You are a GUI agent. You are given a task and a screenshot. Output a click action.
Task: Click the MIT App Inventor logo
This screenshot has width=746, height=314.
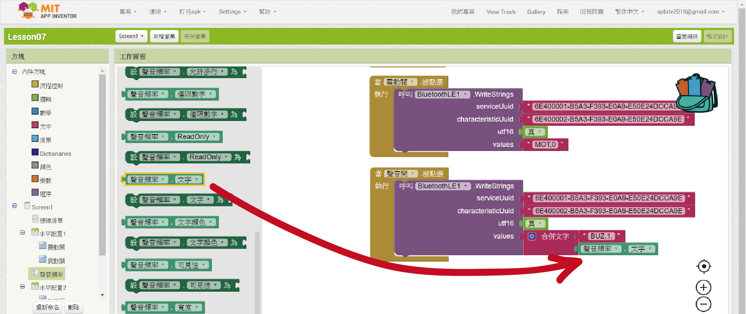click(47, 11)
